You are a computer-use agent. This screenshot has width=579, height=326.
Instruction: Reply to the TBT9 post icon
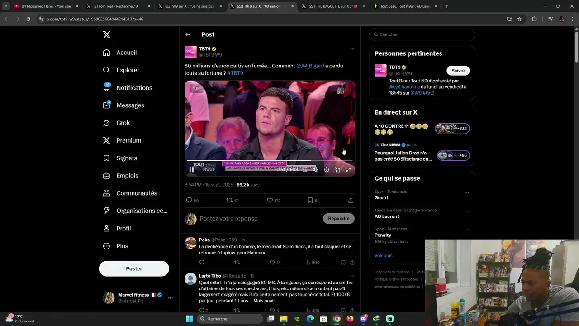click(x=189, y=200)
